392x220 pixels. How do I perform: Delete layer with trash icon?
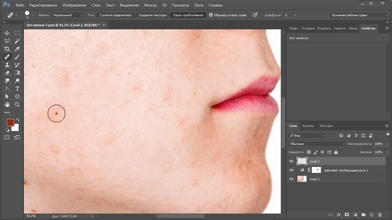pos(380,215)
